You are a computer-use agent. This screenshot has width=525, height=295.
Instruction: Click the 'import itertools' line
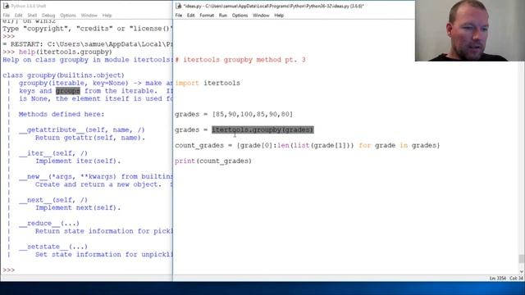coord(208,83)
